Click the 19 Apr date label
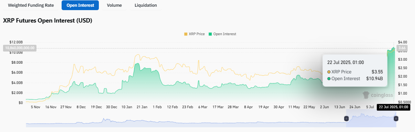Viewport: 415px width, 132px height. (263, 107)
